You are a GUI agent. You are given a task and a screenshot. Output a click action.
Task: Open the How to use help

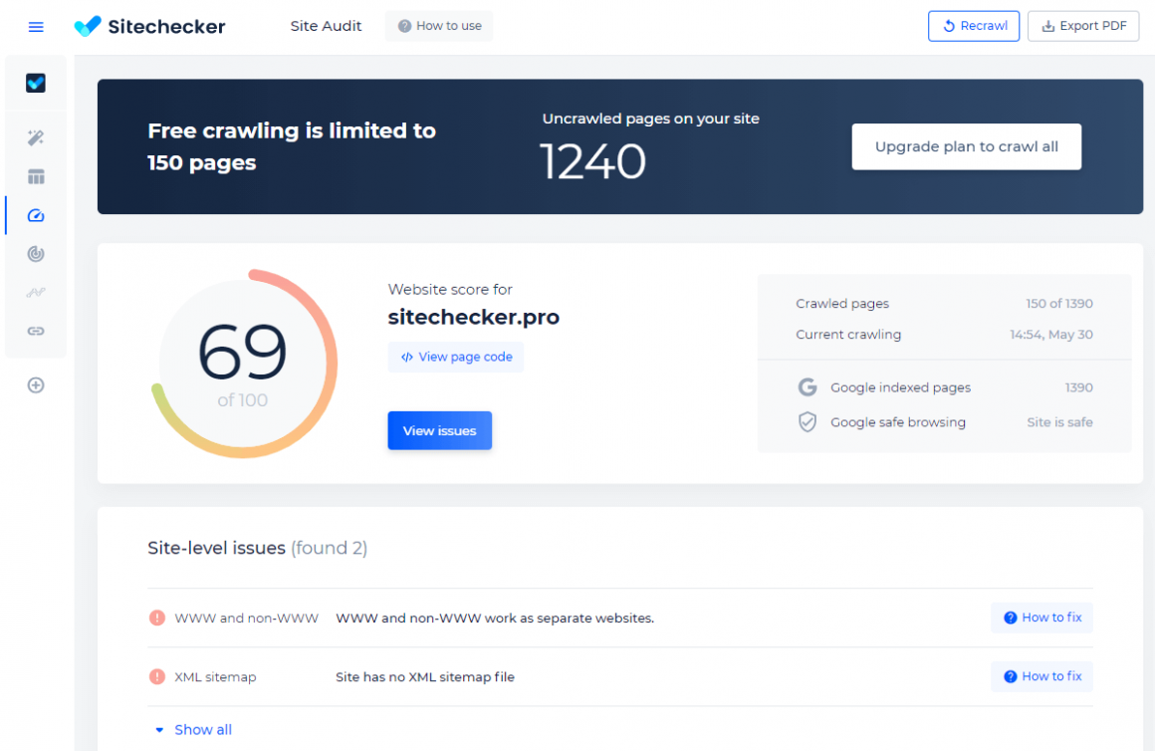[x=439, y=26]
